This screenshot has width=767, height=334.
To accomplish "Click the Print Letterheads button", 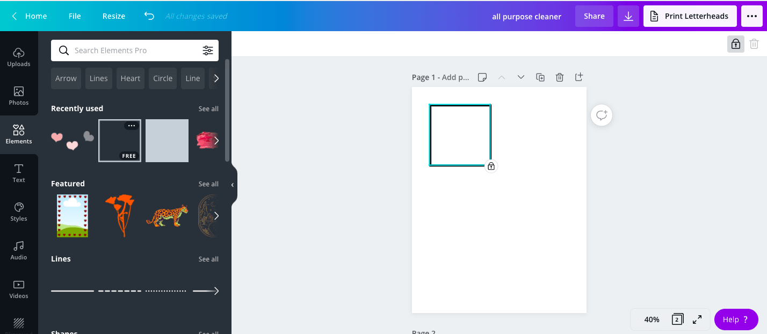I will [690, 16].
